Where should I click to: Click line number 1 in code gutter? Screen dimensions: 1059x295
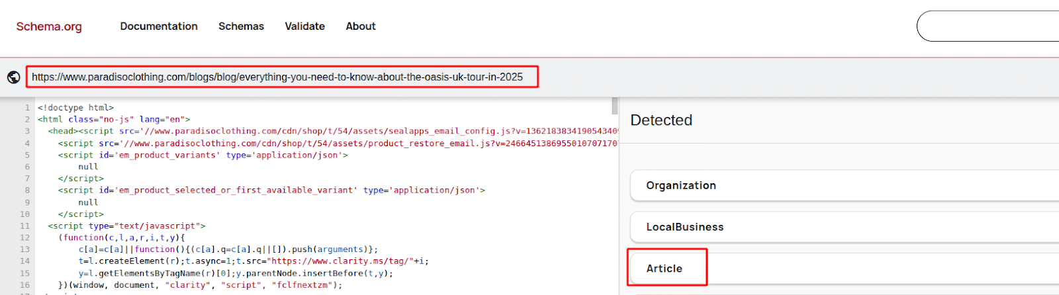pyautogui.click(x=27, y=107)
